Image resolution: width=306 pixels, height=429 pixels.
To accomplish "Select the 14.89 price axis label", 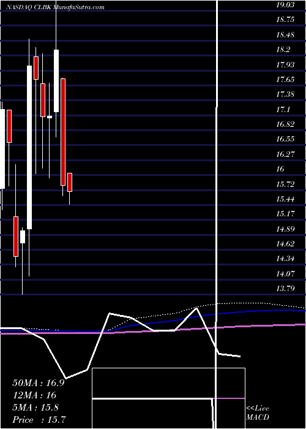I will [x=286, y=229].
